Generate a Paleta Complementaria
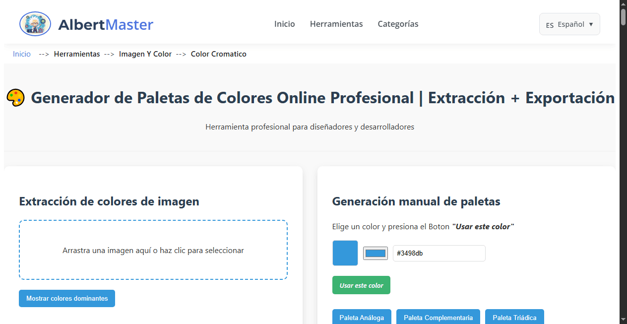The height and width of the screenshot is (324, 627). pos(438,318)
